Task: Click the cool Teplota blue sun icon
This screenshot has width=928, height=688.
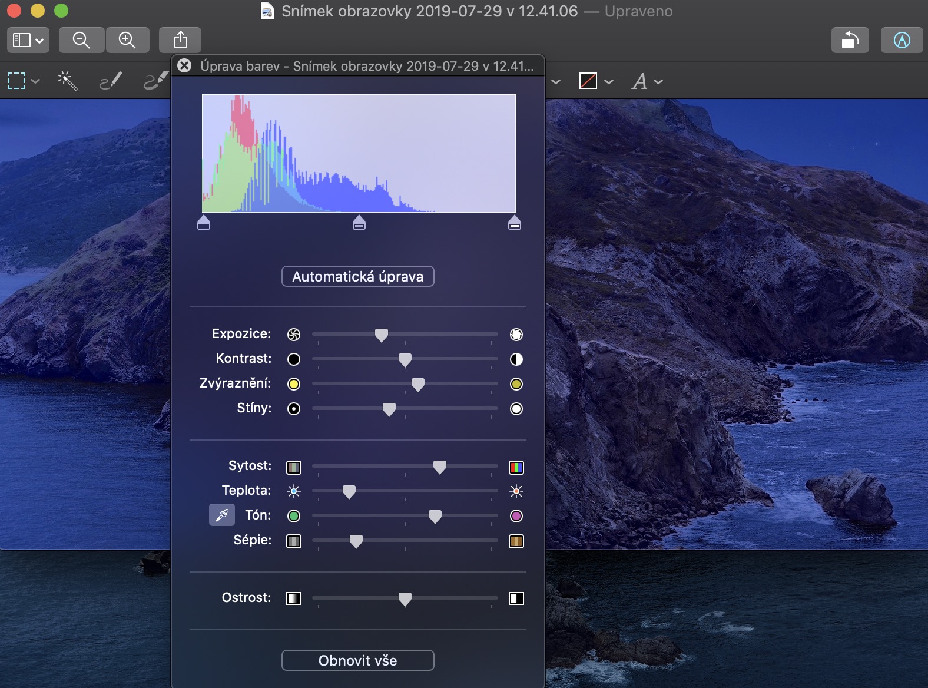Action: 294,491
